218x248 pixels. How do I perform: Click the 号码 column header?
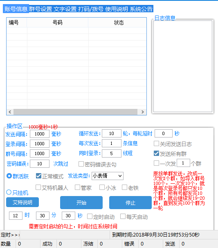click(57, 23)
